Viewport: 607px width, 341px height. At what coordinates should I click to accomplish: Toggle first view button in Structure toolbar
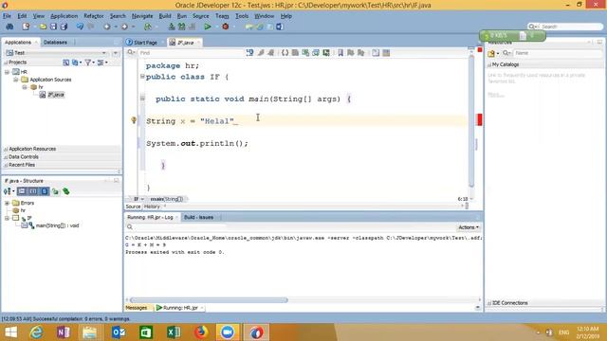coord(22,191)
